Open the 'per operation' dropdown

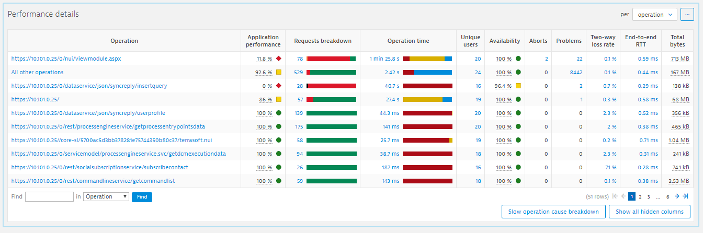[654, 15]
